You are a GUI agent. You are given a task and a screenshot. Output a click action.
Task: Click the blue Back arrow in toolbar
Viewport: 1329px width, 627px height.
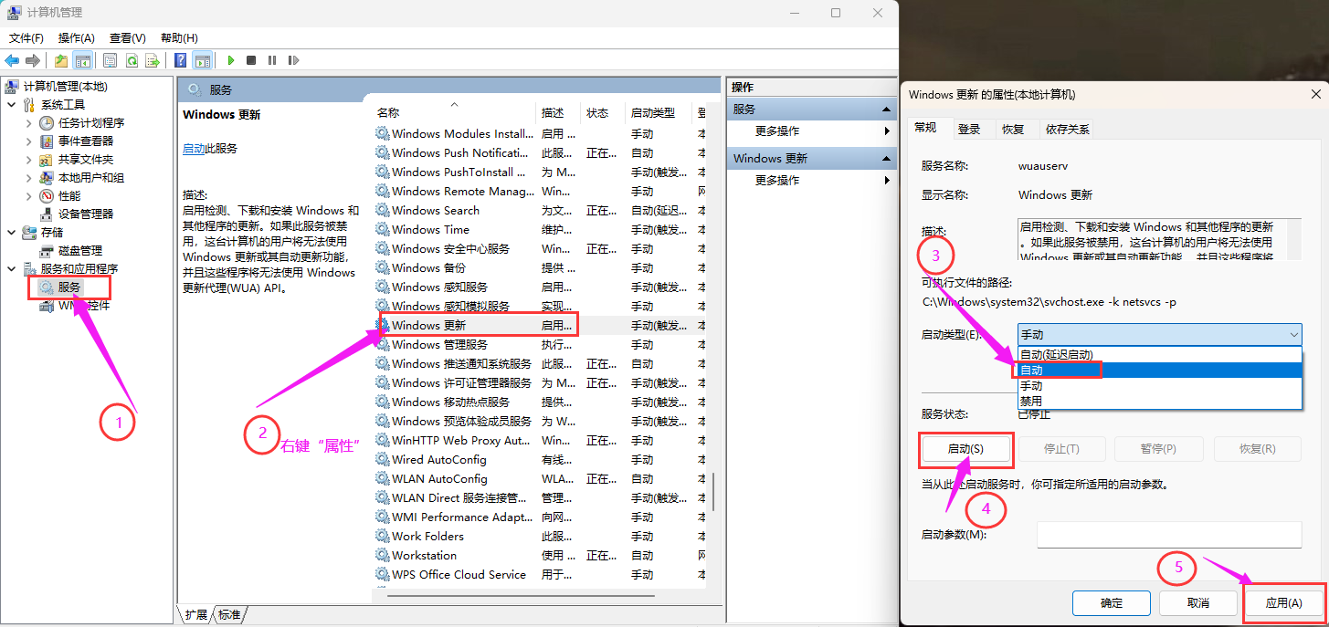pos(12,60)
